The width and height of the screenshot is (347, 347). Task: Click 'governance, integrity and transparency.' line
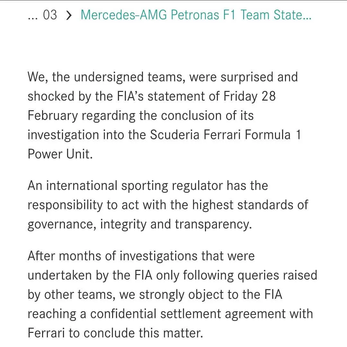pyautogui.click(x=140, y=224)
